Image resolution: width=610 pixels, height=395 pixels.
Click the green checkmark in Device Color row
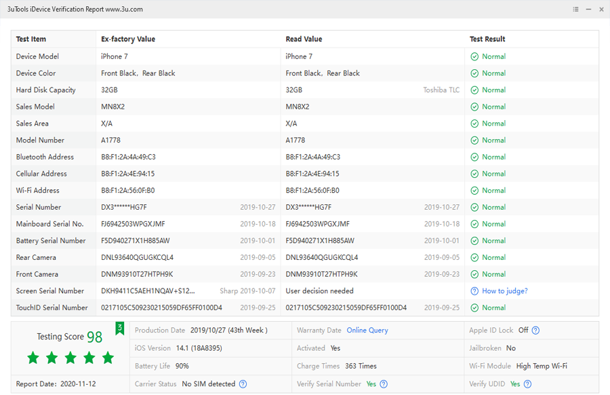pyautogui.click(x=474, y=73)
